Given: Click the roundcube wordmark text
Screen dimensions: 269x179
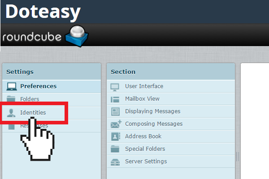Looking at the screenshot, I should tap(32, 37).
